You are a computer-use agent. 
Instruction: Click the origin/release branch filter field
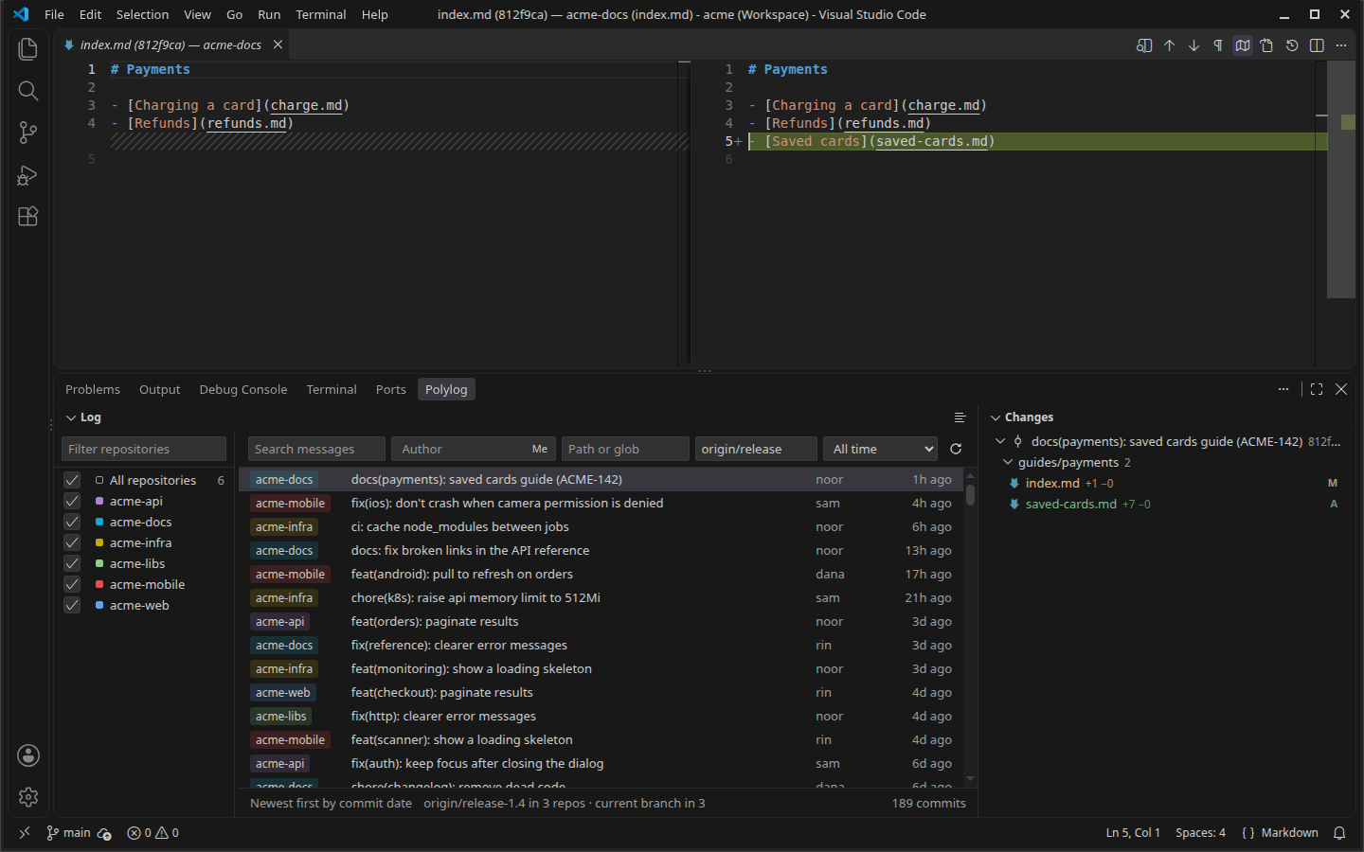tap(756, 449)
